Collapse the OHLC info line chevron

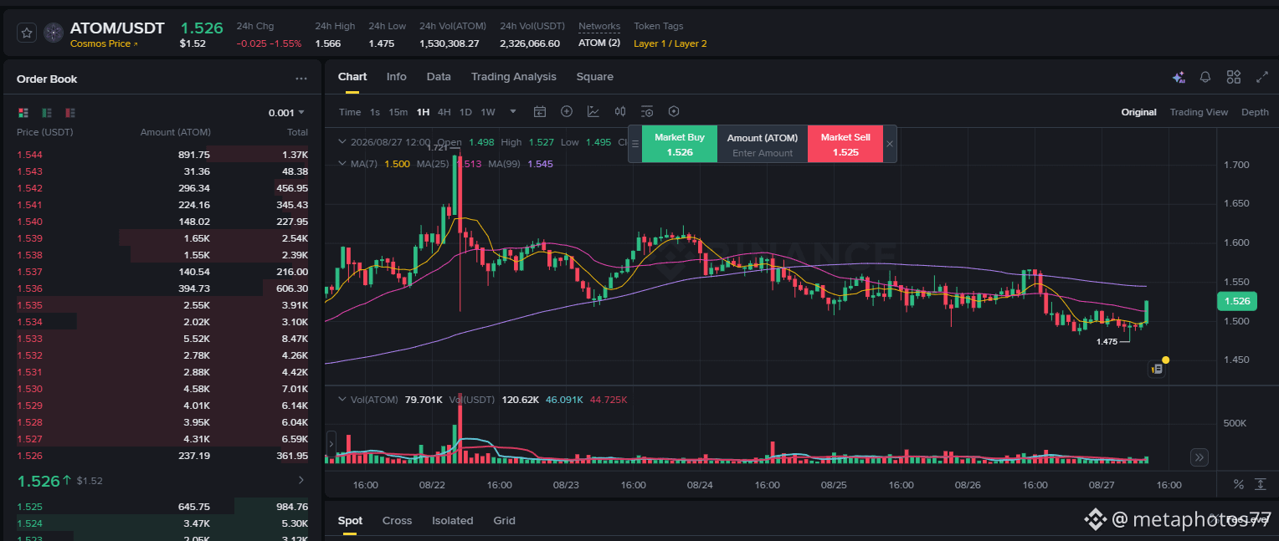click(x=342, y=142)
